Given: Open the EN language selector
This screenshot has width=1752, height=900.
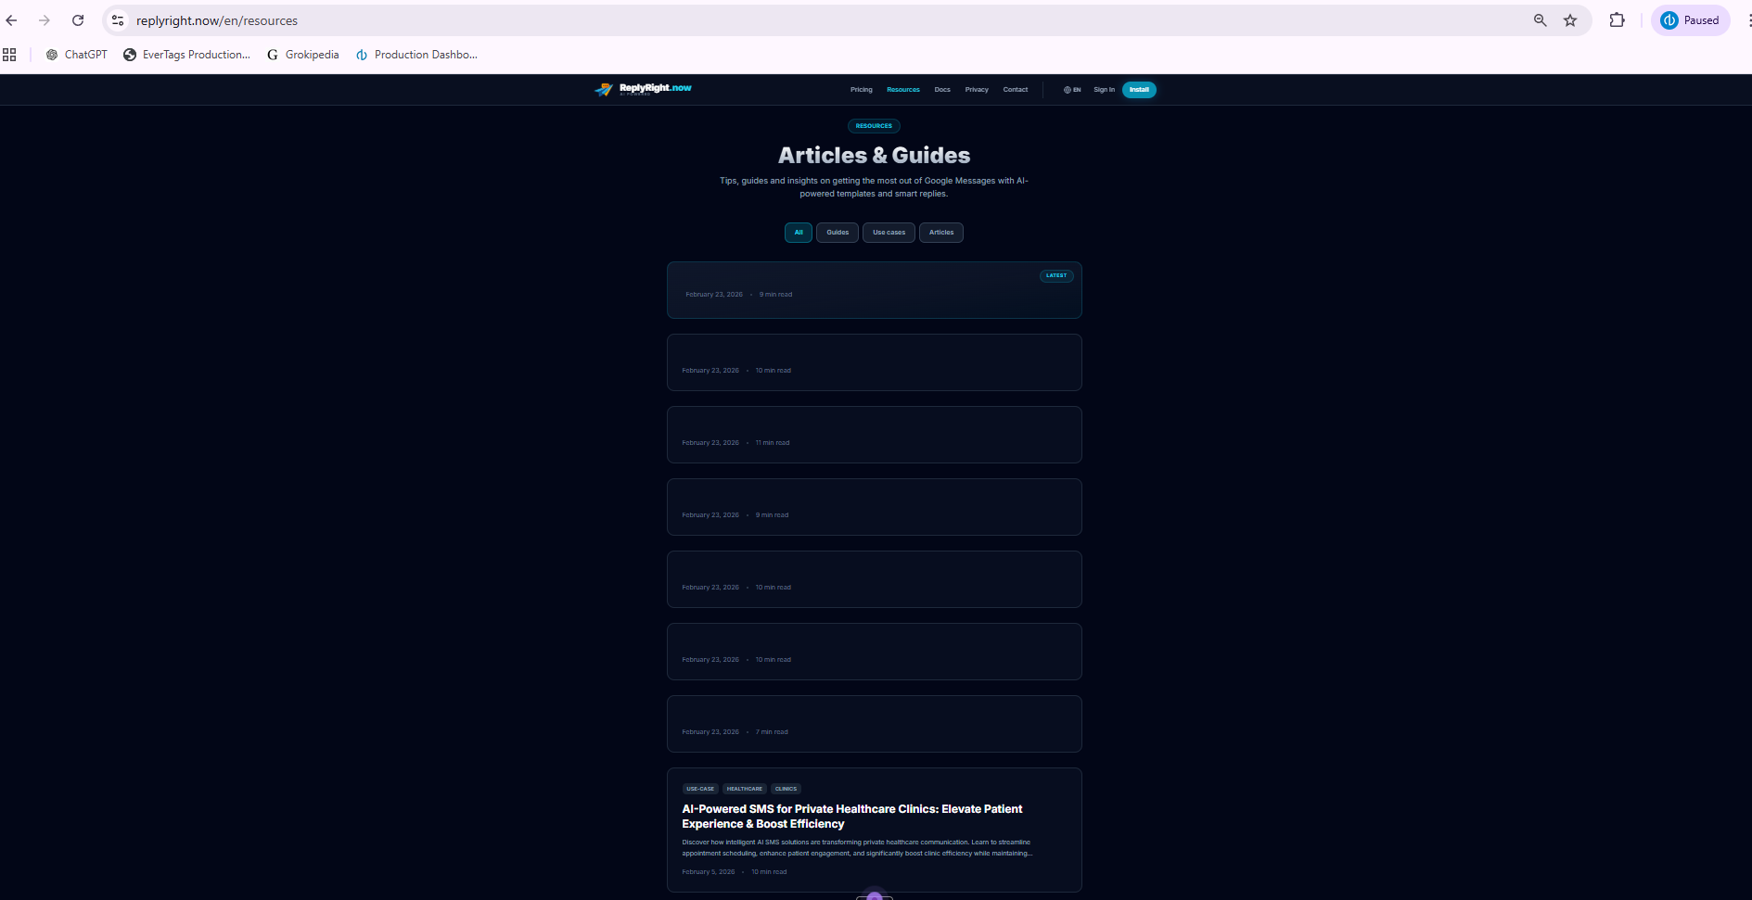Looking at the screenshot, I should (1072, 90).
